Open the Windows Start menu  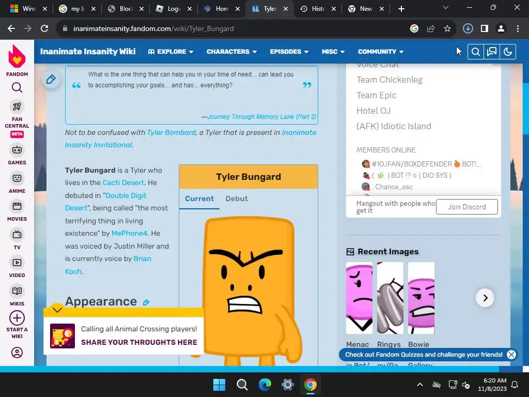[219, 385]
